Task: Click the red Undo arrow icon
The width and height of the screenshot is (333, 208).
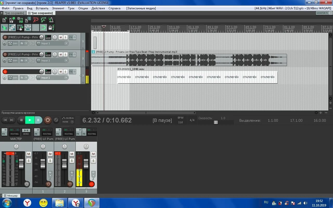Action: coord(36,20)
